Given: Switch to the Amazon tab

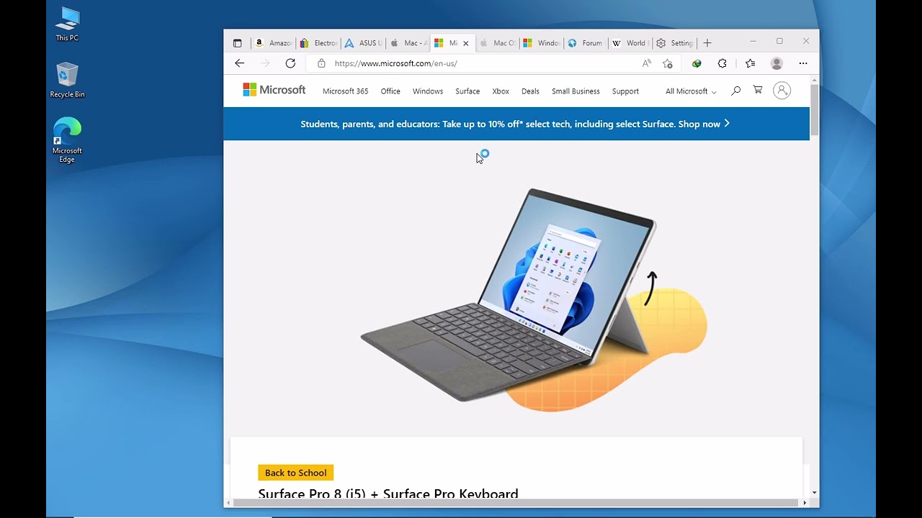Looking at the screenshot, I should coord(273,43).
